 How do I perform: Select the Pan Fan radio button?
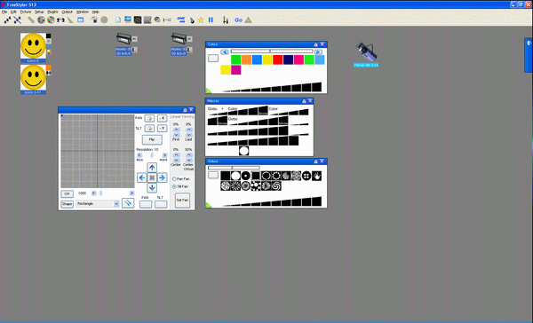click(174, 179)
